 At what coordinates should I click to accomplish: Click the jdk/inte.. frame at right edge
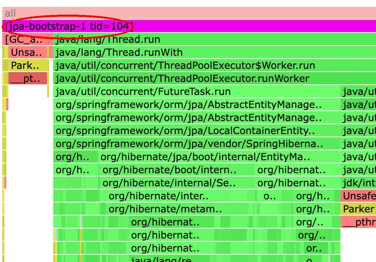pos(358,183)
